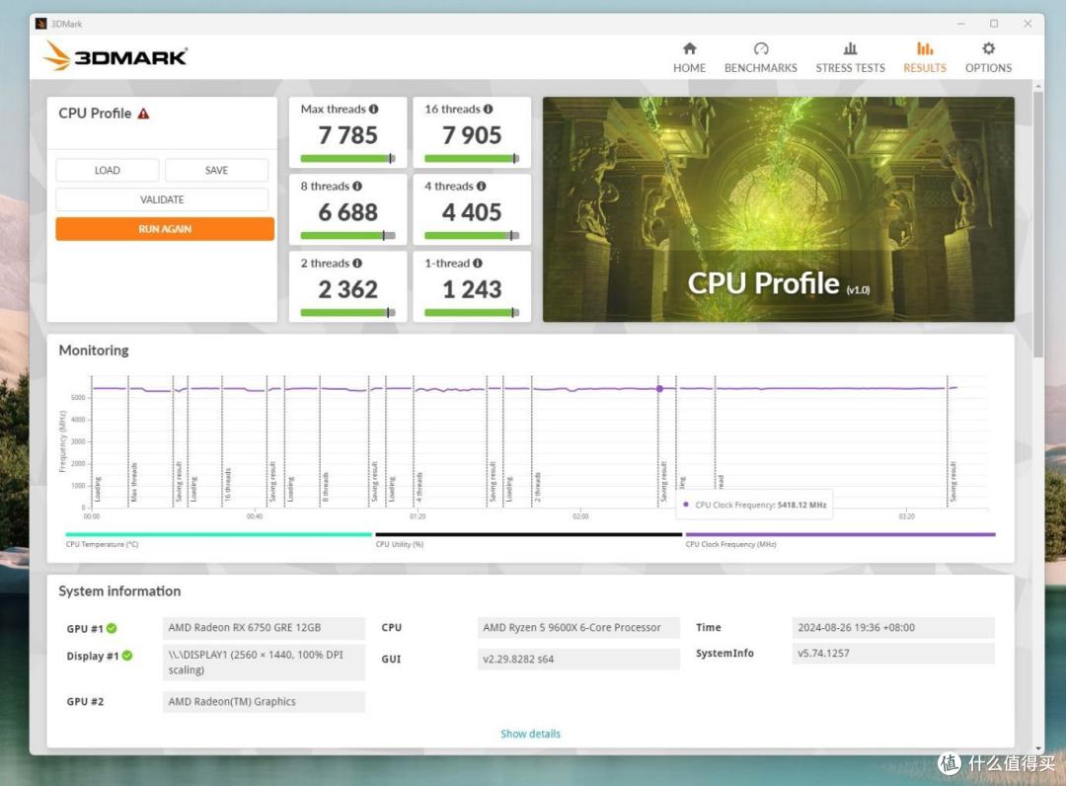Click the LOAD button

pos(108,170)
